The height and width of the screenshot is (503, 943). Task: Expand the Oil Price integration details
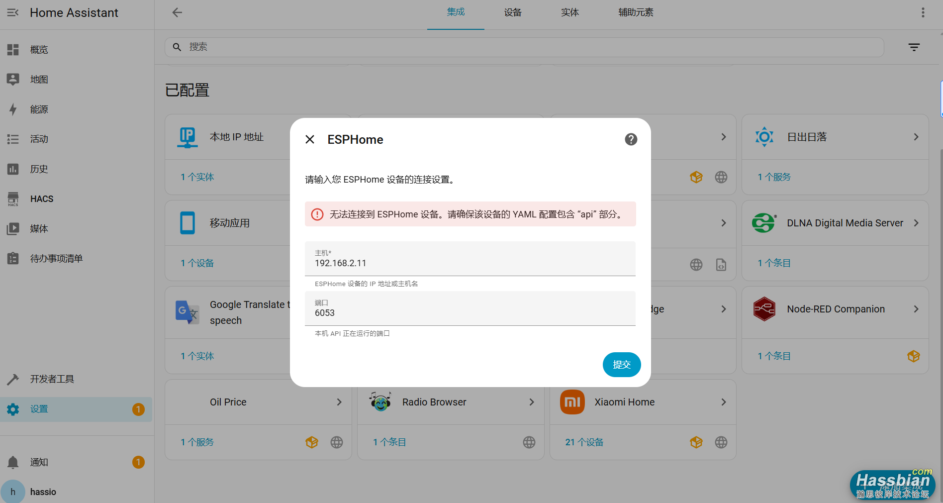(x=339, y=402)
